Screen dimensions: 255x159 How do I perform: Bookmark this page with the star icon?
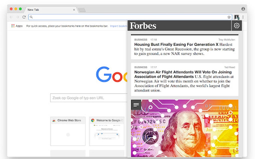pyautogui.click(x=229, y=17)
